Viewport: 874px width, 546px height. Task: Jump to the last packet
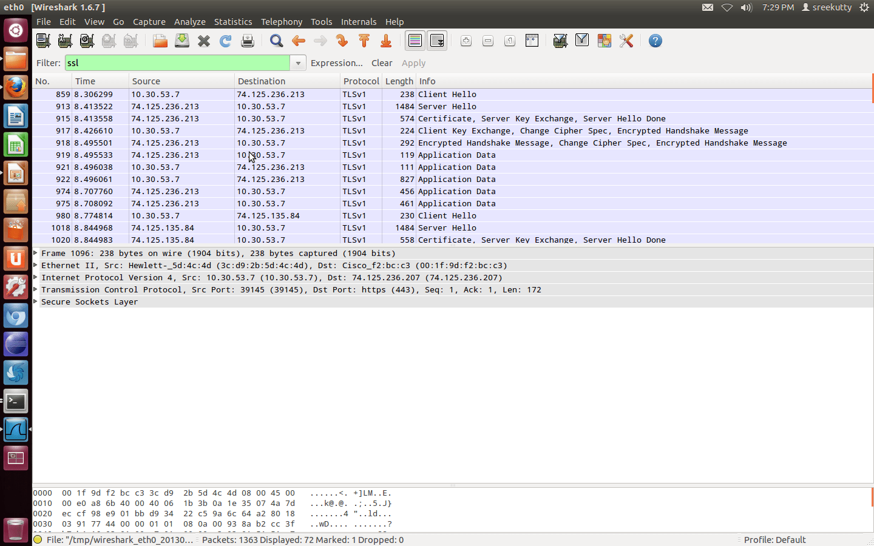click(x=386, y=41)
